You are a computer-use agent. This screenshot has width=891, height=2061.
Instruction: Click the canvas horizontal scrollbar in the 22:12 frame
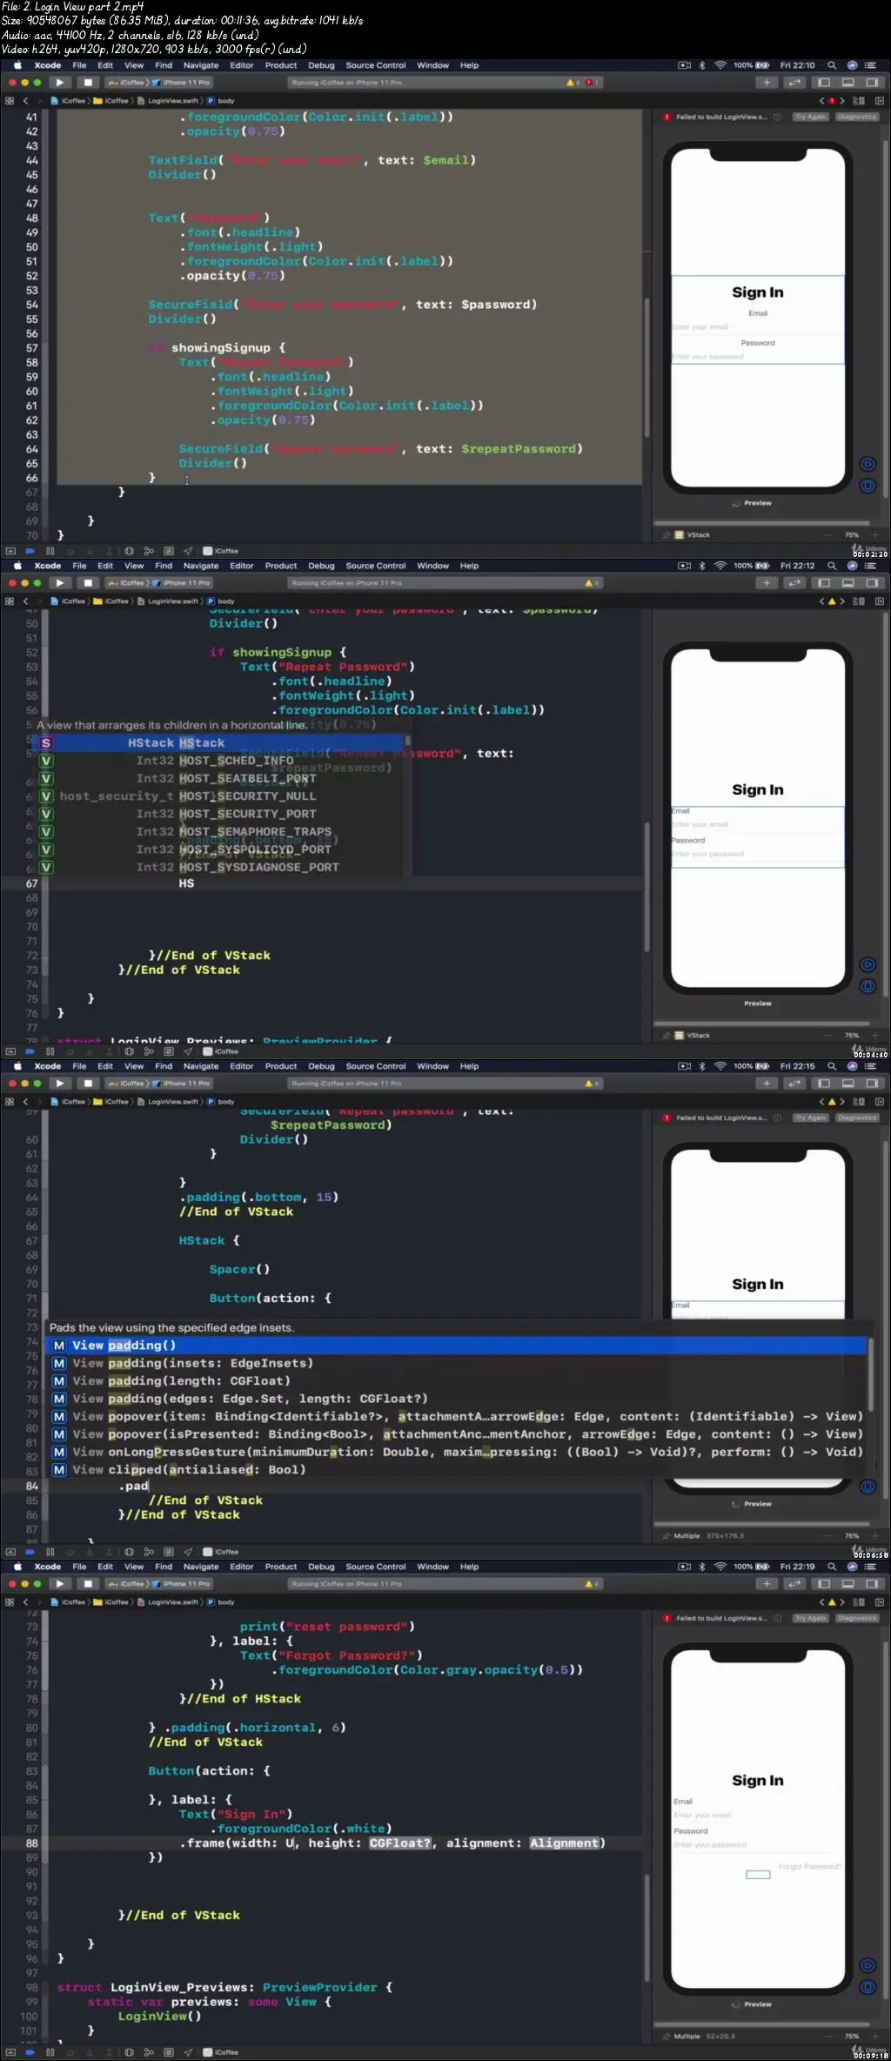(761, 1024)
